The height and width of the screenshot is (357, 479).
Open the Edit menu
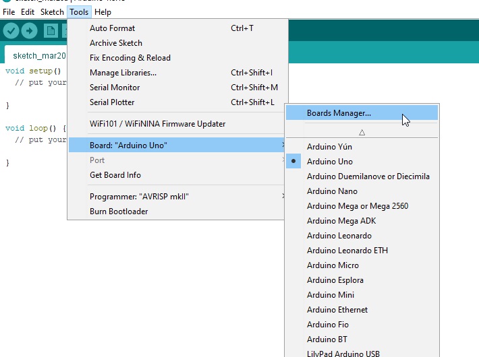(x=28, y=12)
